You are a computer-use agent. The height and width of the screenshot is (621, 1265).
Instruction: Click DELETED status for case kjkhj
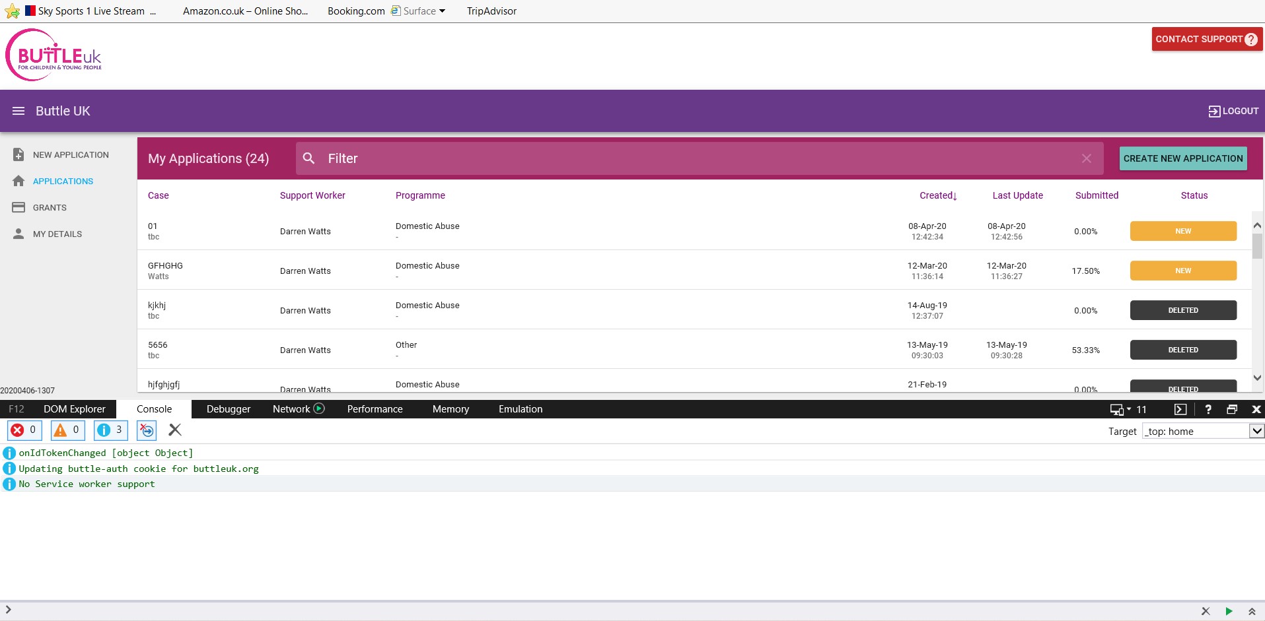click(1183, 310)
